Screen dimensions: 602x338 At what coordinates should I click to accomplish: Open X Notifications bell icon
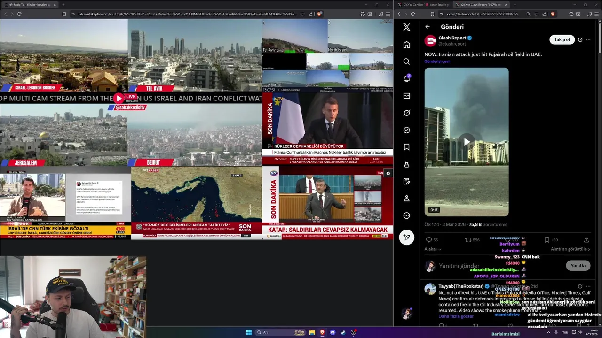coord(406,78)
